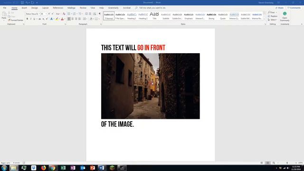Open Excel from the taskbar
The image size is (304, 171).
[x=63, y=168]
